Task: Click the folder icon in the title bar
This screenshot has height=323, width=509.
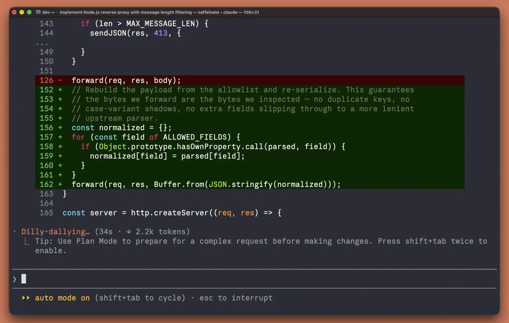Action: click(x=38, y=12)
